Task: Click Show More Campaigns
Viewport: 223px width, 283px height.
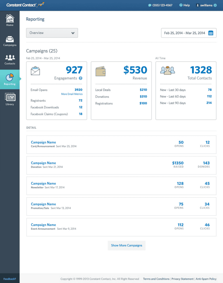Action: (x=126, y=245)
